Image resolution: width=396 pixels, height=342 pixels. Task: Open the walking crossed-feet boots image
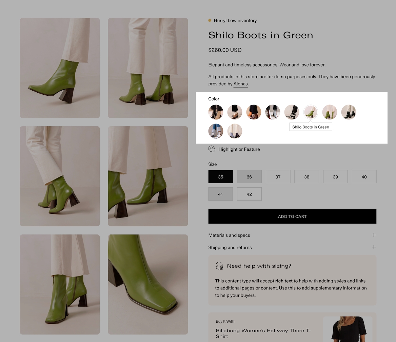pyautogui.click(x=60, y=176)
